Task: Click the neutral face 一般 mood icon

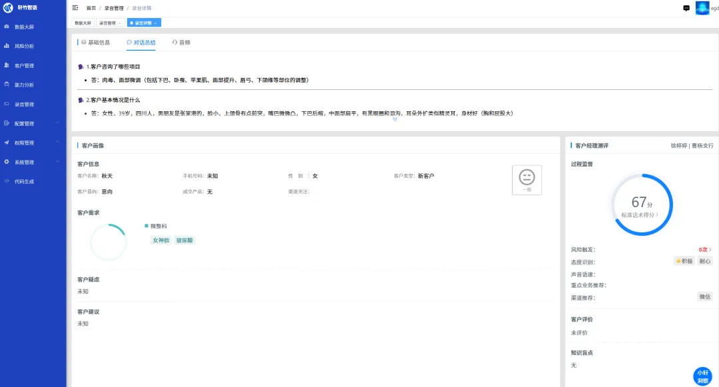Action: coord(527,179)
